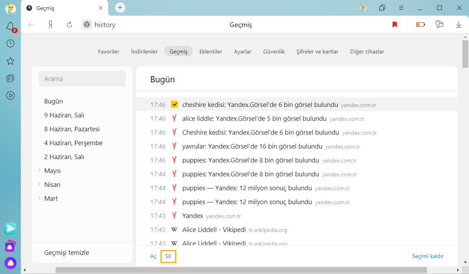Click the red bookmark icon
Image resolution: width=469 pixels, height=274 pixels.
pos(395,25)
